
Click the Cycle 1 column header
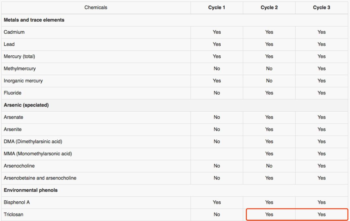216,7
